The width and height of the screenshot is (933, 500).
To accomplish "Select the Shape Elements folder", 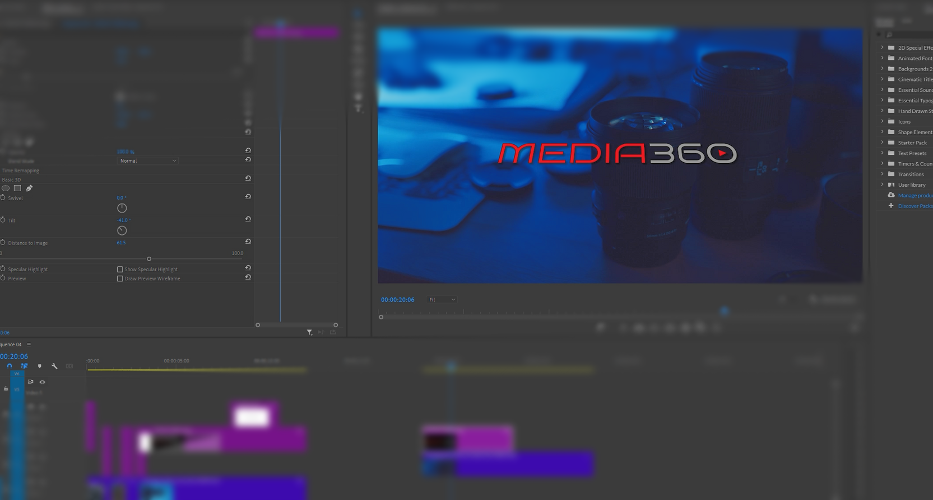I will [915, 132].
